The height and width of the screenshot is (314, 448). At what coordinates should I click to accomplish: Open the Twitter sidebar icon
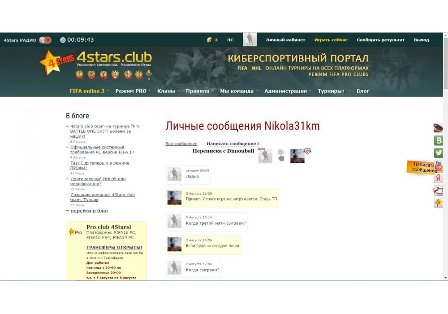point(439,153)
